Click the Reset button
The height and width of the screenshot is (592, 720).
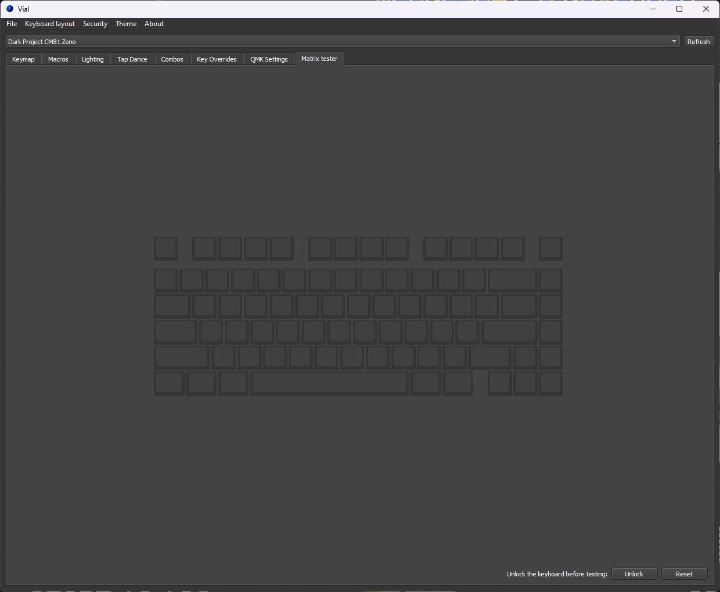click(x=685, y=574)
